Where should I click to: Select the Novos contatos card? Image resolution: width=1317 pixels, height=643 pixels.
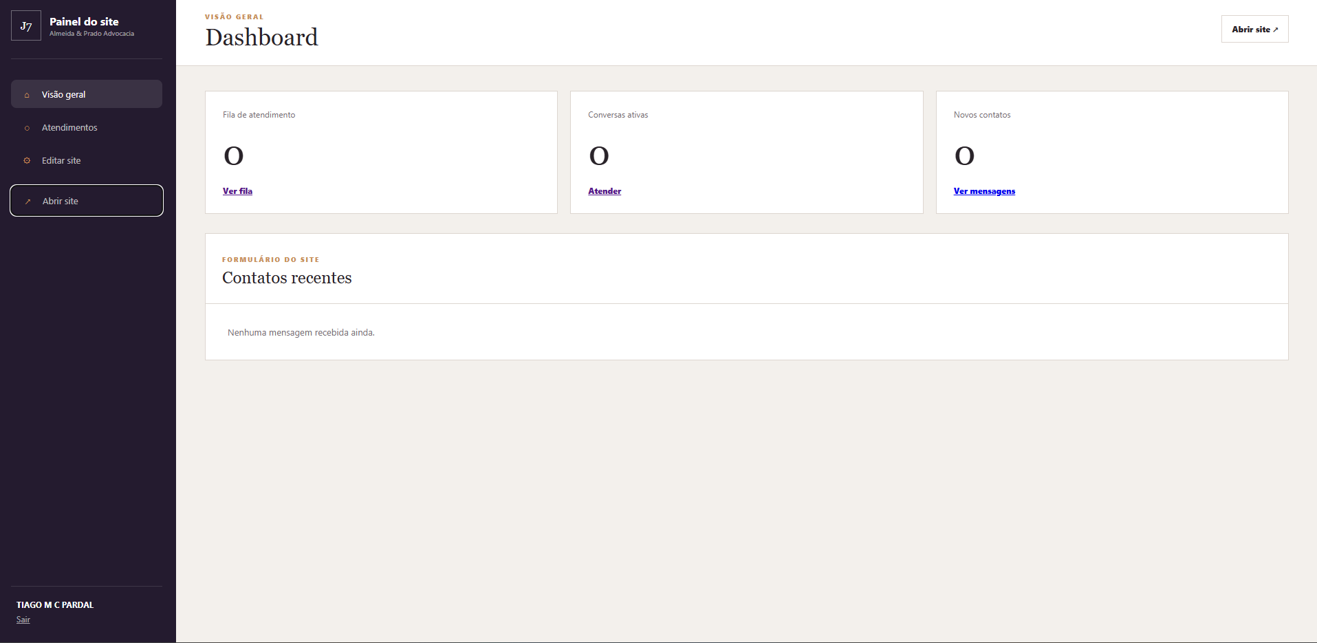pyautogui.click(x=1112, y=152)
